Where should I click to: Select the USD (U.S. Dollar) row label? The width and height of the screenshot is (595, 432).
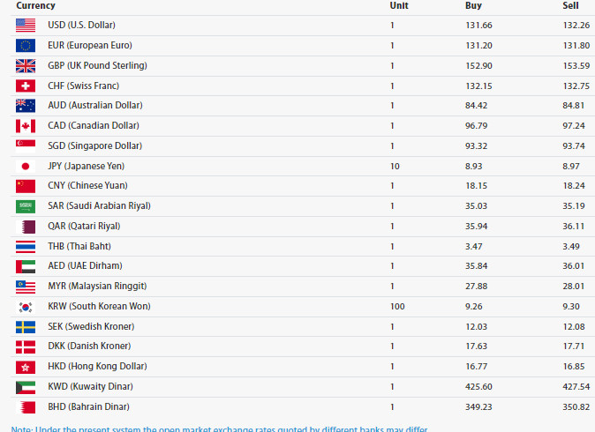point(81,25)
